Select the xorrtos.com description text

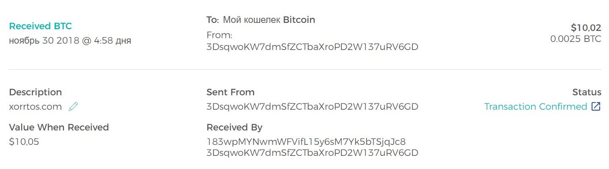pos(36,107)
